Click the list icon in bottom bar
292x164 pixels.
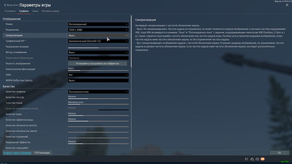click(247, 159)
